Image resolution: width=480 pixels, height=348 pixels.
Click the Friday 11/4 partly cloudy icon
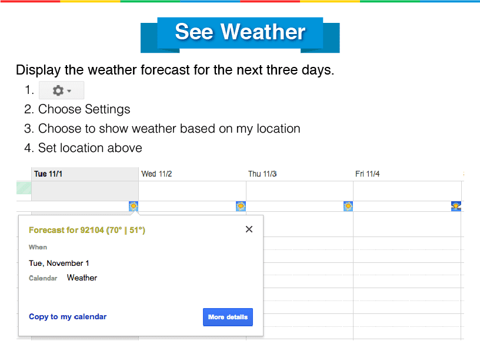[456, 206]
